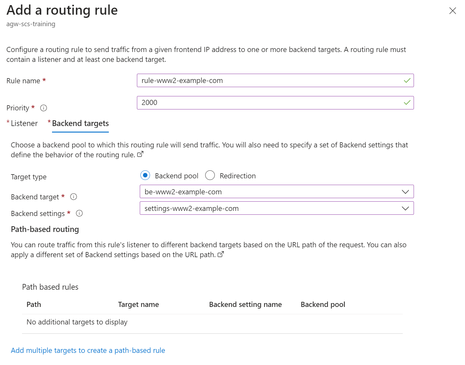Click the Target type label
This screenshot has width=465, height=365.
(x=29, y=177)
